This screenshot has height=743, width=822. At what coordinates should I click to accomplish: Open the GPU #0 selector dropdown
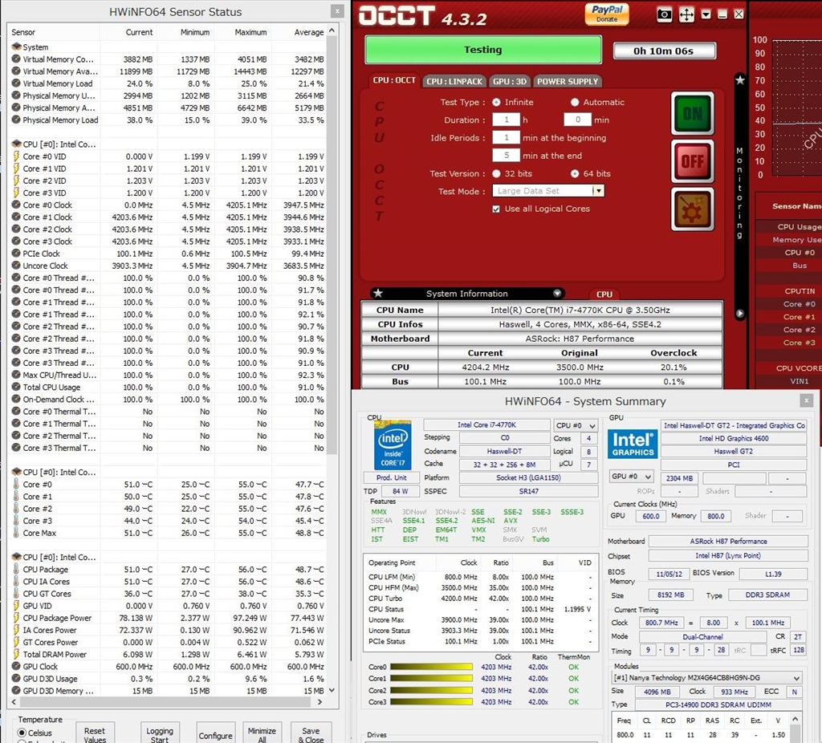click(633, 477)
